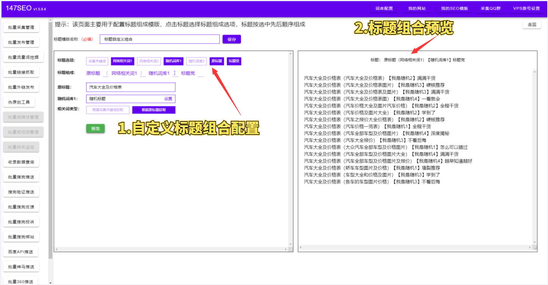Click the separator field containing （
The width and height of the screenshot is (548, 285).
(106, 73)
